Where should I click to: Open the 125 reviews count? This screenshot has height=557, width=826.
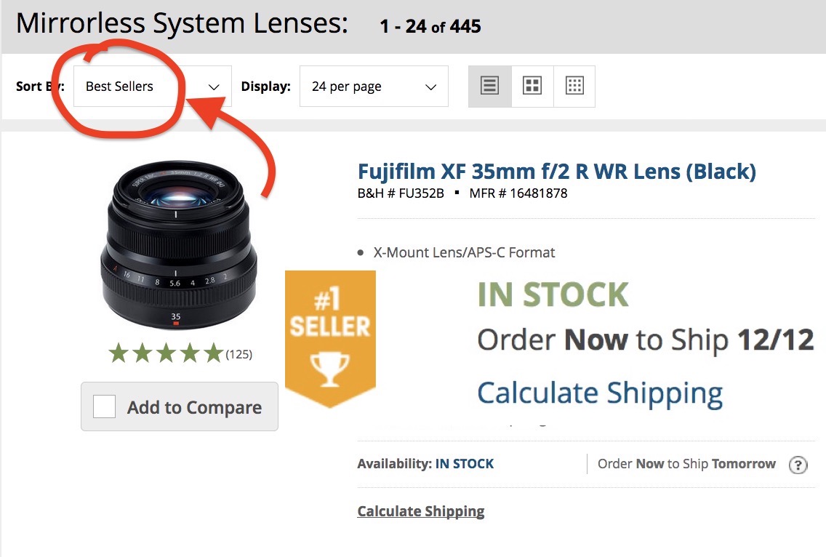[x=239, y=354]
